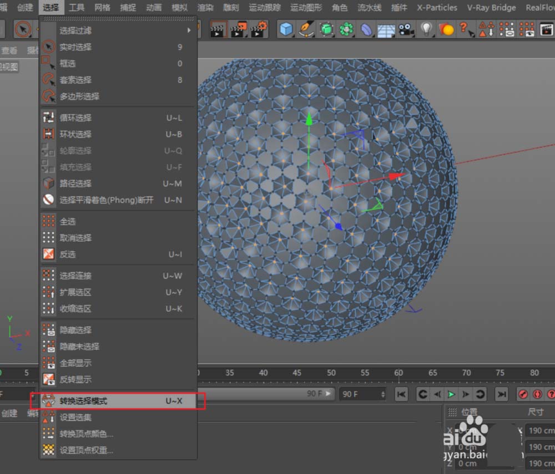This screenshot has height=474, width=555.
Task: Toggle the record active objects button
Action: coord(523,394)
